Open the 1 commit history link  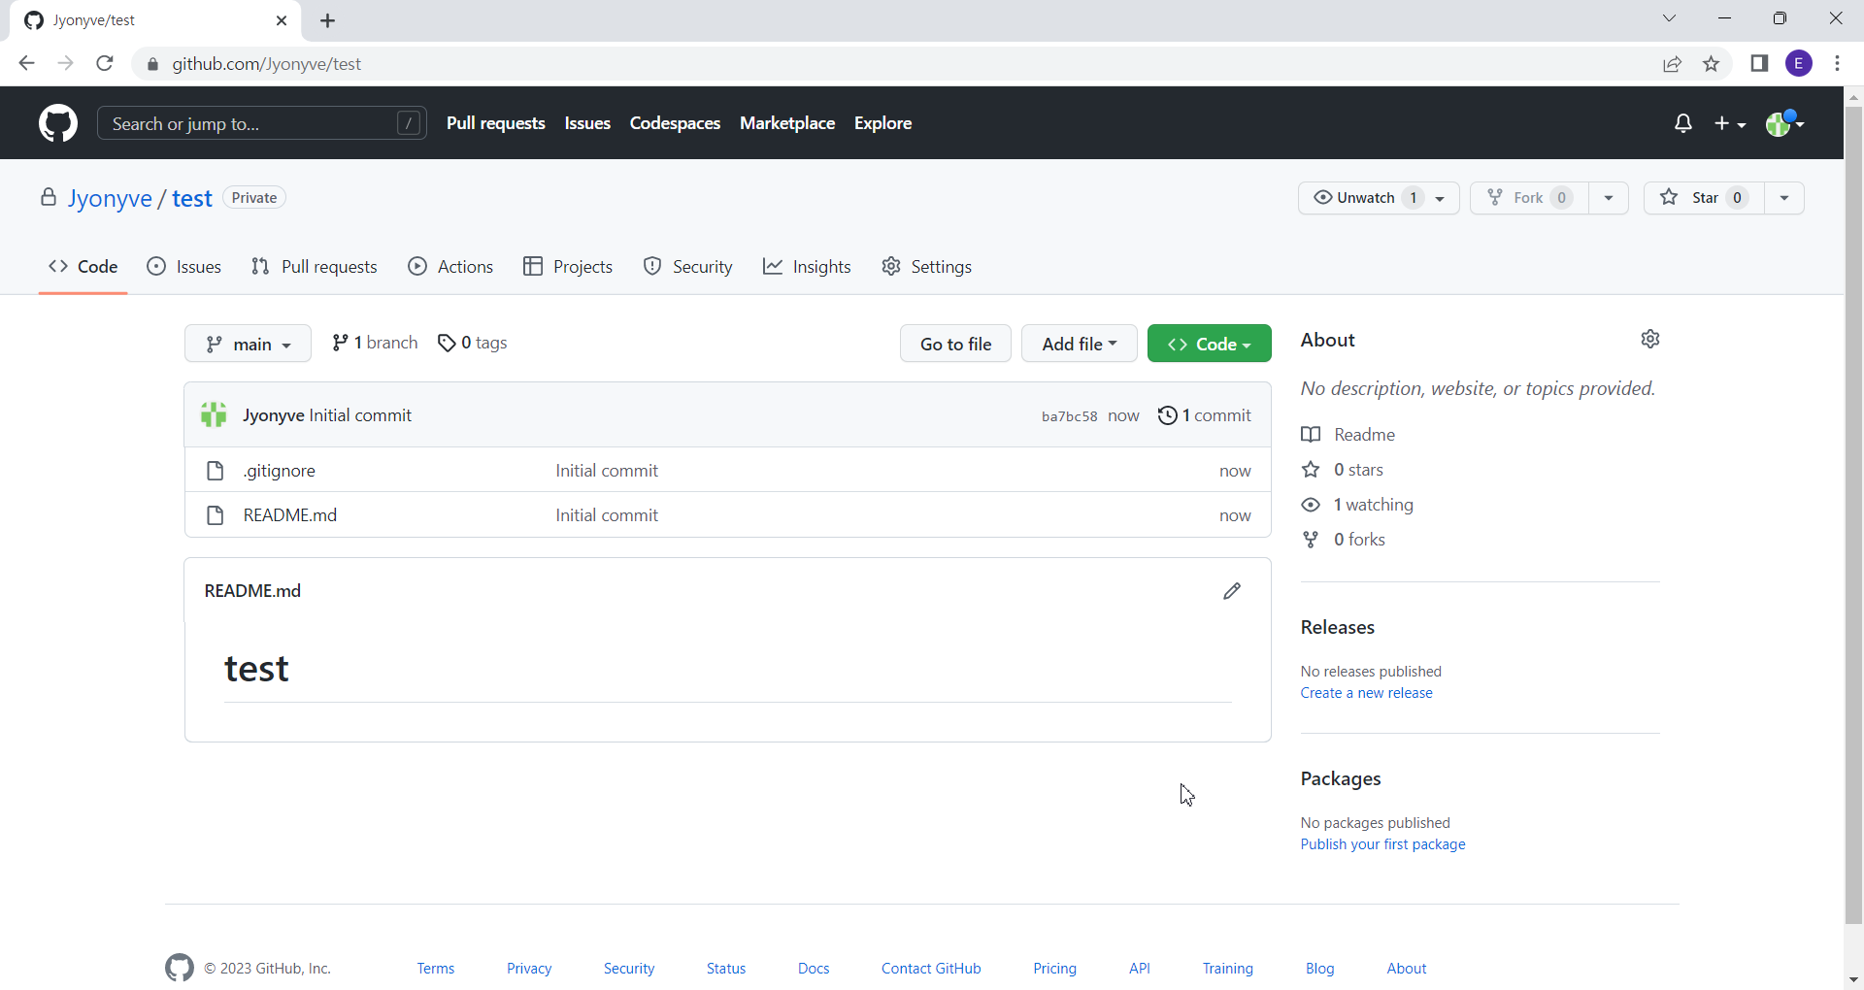click(x=1205, y=415)
